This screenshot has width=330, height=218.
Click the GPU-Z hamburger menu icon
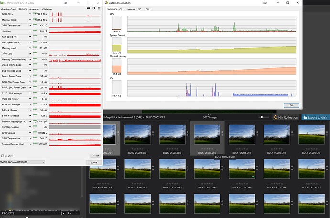[x=99, y=9]
